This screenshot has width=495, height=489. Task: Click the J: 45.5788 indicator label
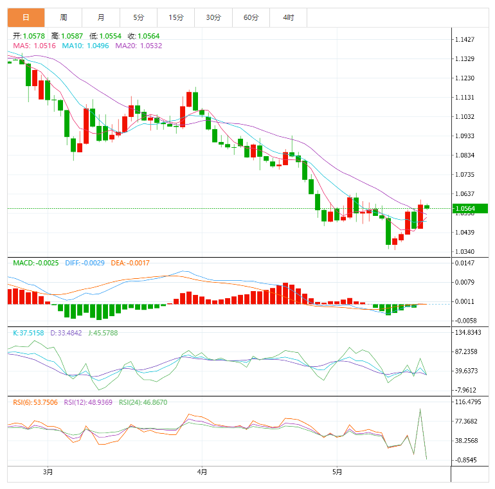pos(103,333)
